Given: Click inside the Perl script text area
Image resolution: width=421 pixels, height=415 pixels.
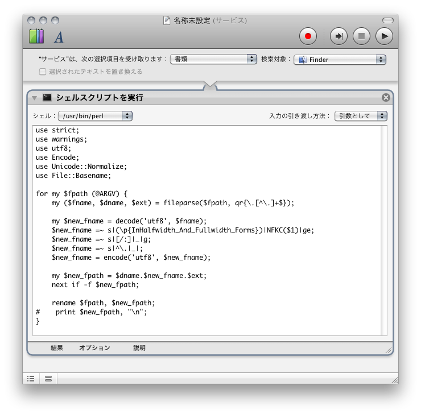Looking at the screenshot, I should click(207, 230).
